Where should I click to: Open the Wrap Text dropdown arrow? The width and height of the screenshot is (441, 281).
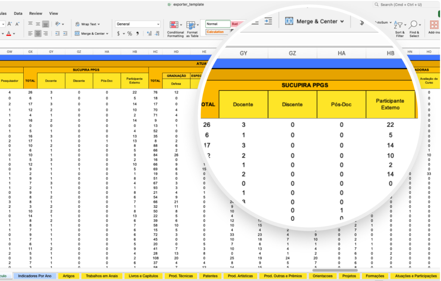[x=99, y=24]
